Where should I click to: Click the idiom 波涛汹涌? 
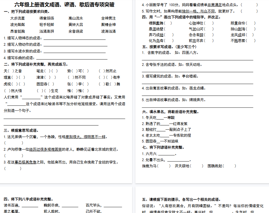(108, 31)
